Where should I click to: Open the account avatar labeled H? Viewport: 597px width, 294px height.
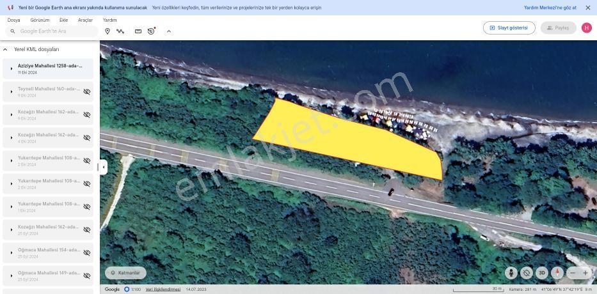[586, 27]
